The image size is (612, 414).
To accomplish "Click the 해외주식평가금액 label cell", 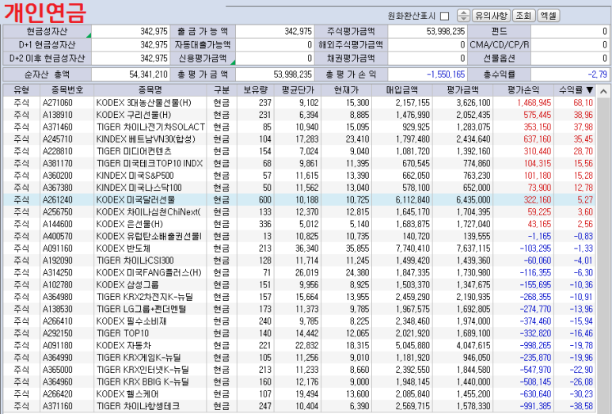I will tap(351, 44).
